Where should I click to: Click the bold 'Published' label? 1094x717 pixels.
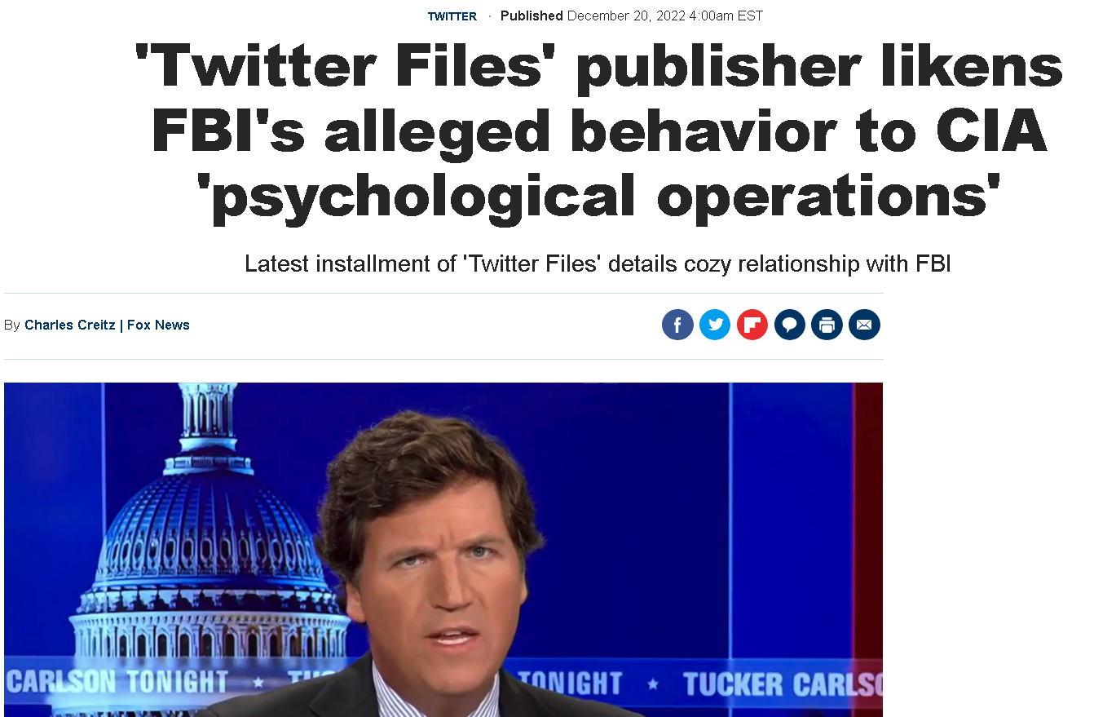pos(532,15)
